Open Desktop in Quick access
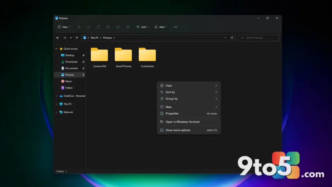Viewport: 332px width, 187px height. click(x=70, y=55)
